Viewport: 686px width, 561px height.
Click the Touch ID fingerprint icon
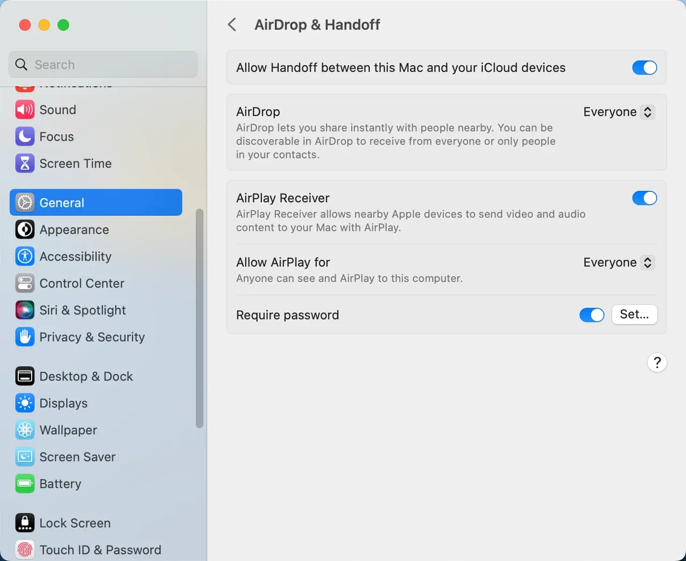click(25, 550)
